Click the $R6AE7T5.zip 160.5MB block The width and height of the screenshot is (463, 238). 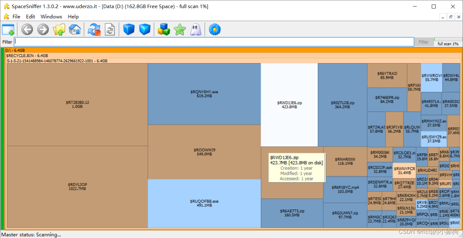click(x=292, y=213)
